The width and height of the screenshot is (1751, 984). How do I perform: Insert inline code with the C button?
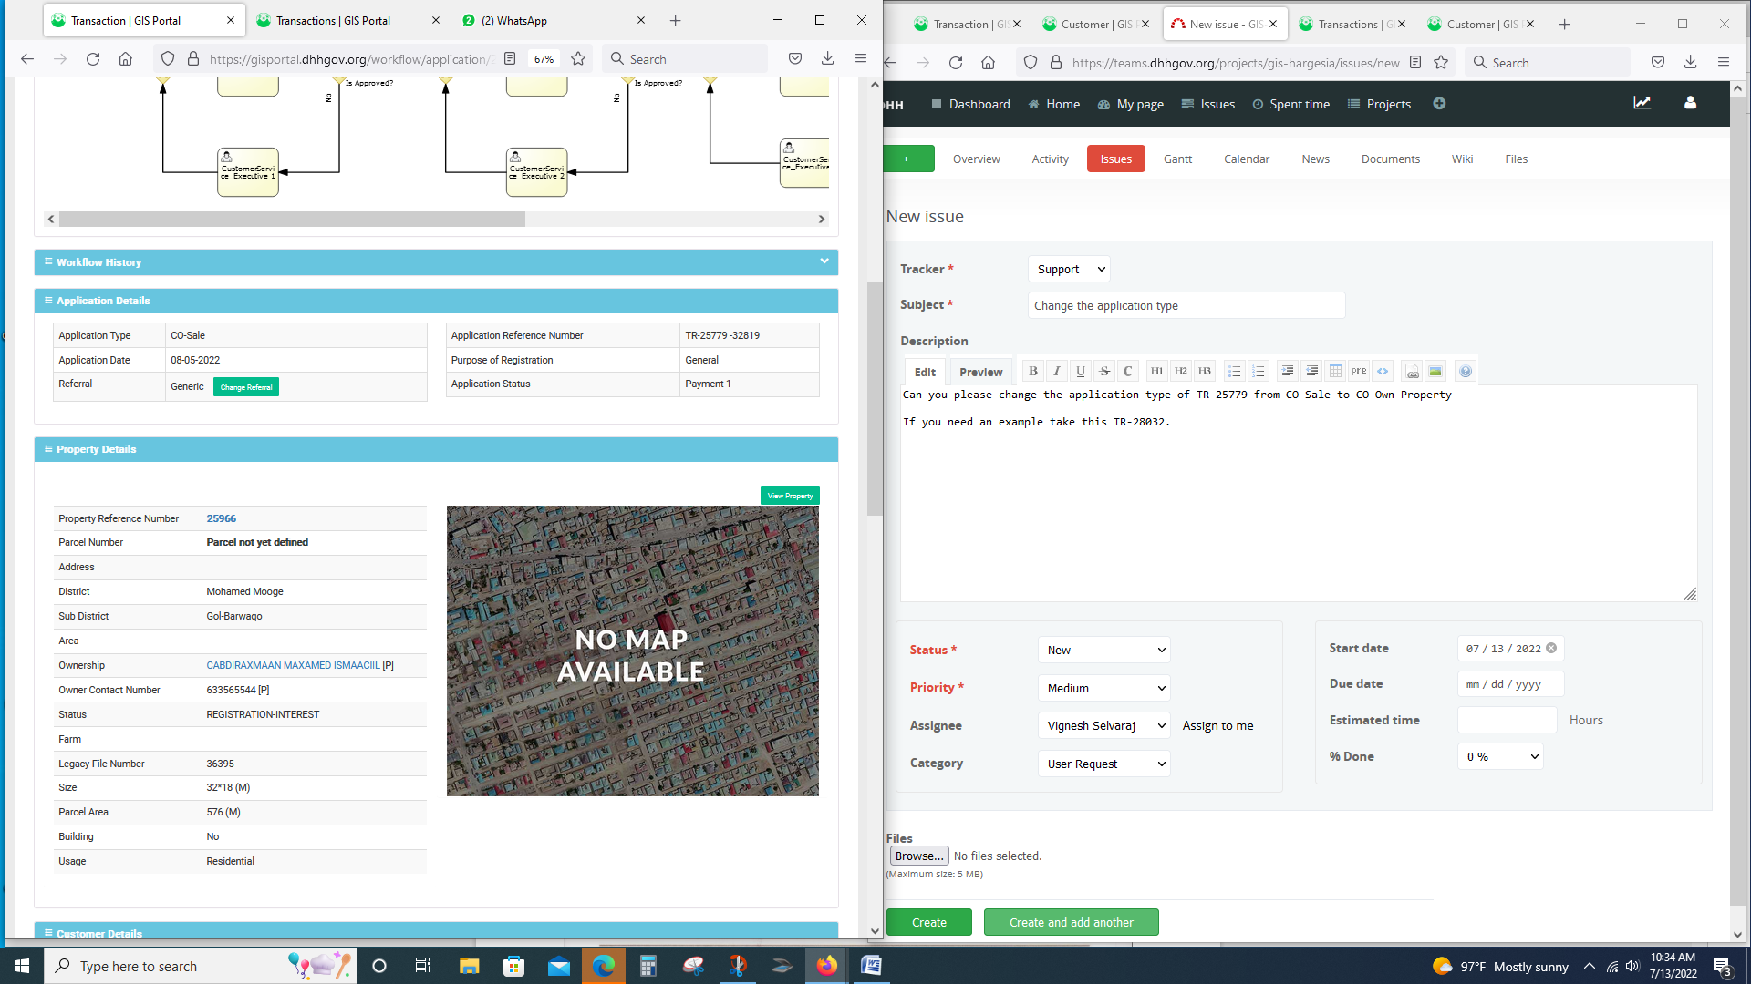[1128, 371]
